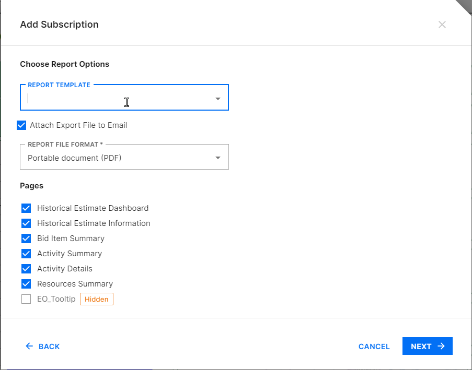Toggle the Historical Estimate Information checkbox
Image resolution: width=472 pixels, height=370 pixels.
26,223
